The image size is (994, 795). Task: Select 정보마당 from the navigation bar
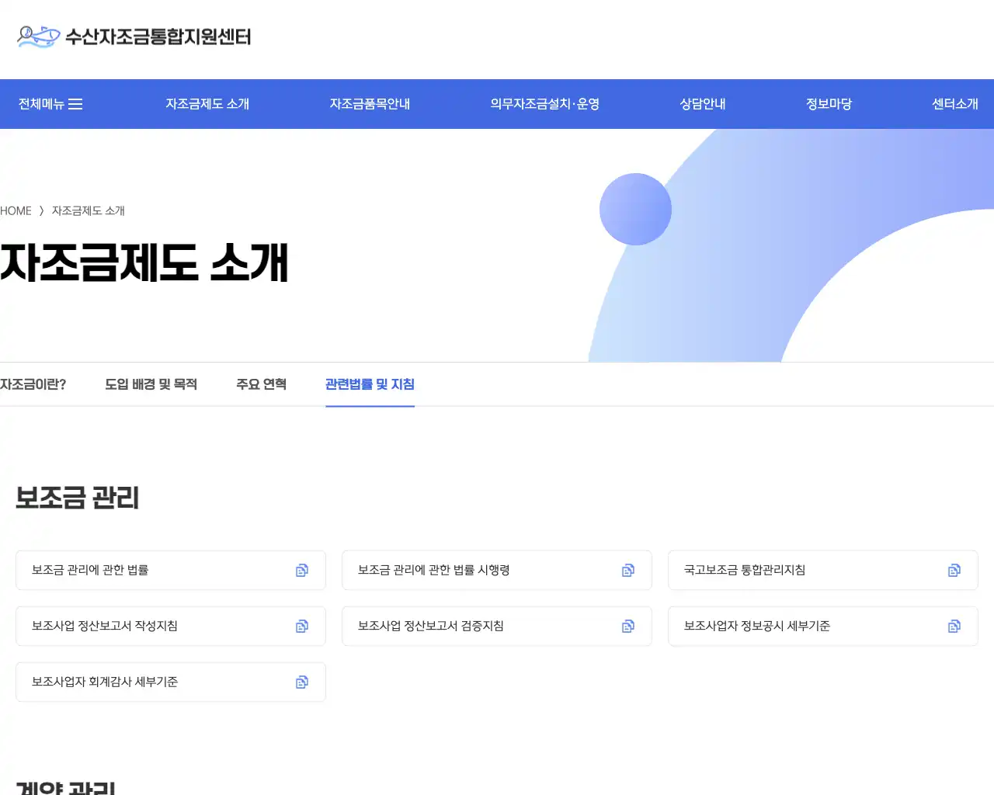point(828,103)
